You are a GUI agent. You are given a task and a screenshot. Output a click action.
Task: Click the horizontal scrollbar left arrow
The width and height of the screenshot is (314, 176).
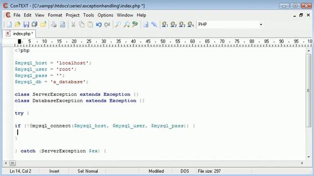coord(6,163)
